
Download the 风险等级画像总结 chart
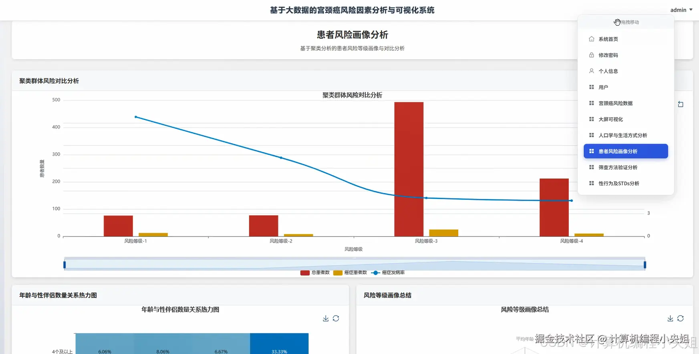coord(670,318)
